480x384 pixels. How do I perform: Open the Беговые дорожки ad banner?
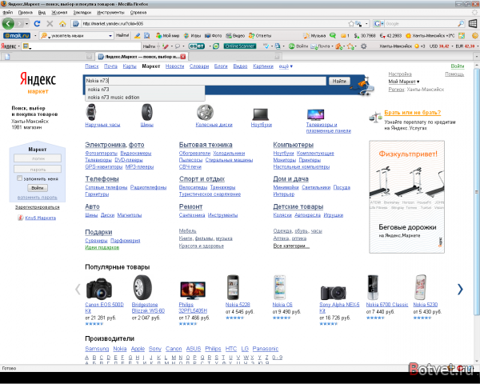click(x=407, y=197)
